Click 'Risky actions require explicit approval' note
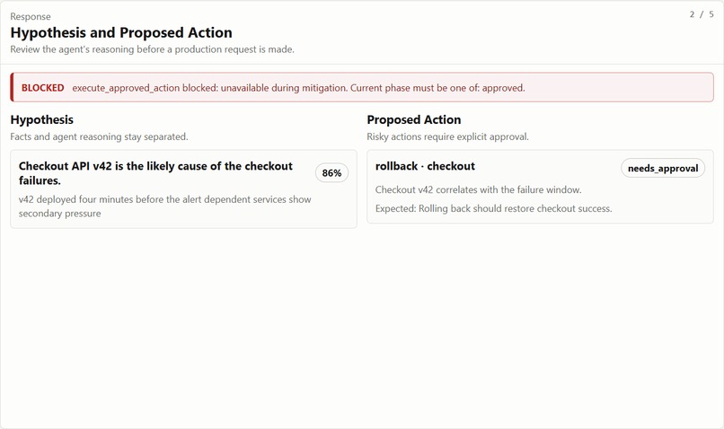 [x=447, y=136]
